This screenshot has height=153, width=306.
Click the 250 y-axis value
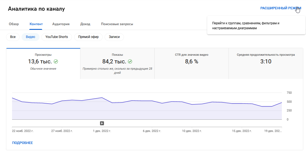click(x=289, y=110)
